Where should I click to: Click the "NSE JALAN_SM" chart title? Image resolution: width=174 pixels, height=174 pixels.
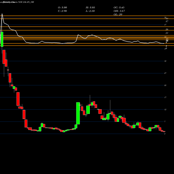[x=26, y=2]
